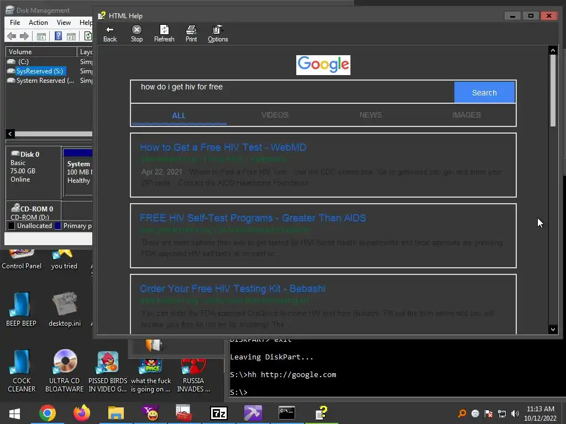The height and width of the screenshot is (424, 566).
Task: Open 'Order Your Free HIV Testing Kit - Bebashi' link
Action: pos(233,288)
